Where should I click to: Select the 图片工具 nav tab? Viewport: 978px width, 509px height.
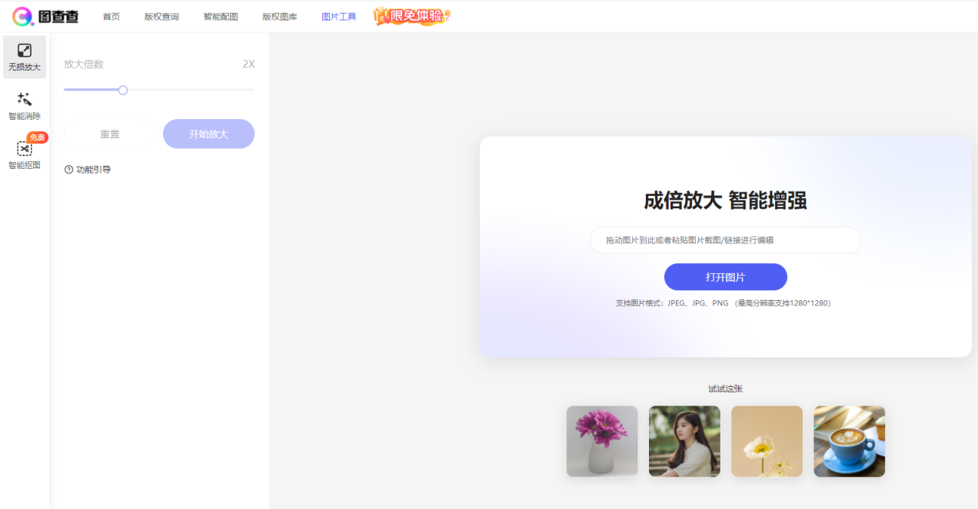pyautogui.click(x=338, y=15)
